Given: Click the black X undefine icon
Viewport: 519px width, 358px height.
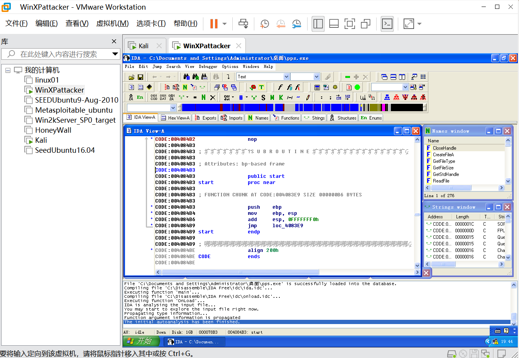Looking at the screenshot, I should click(x=213, y=98).
